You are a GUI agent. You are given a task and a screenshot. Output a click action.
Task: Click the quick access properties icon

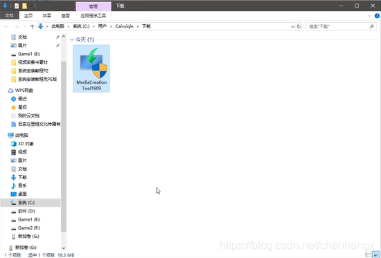(17, 6)
